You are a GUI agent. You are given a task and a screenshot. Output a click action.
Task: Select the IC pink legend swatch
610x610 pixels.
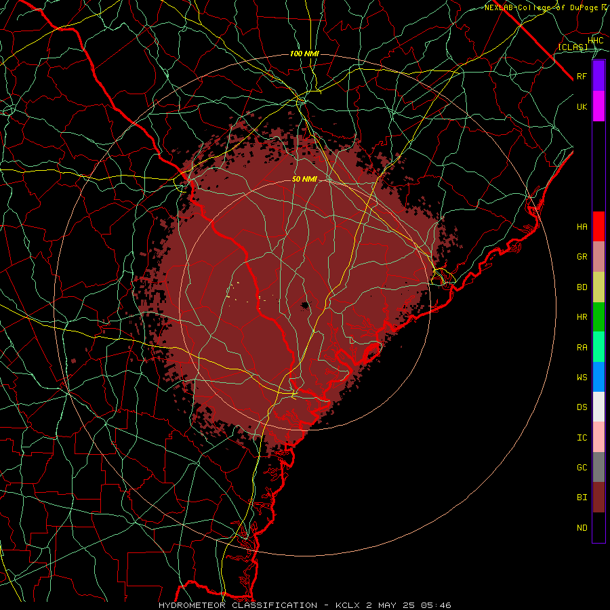598,437
